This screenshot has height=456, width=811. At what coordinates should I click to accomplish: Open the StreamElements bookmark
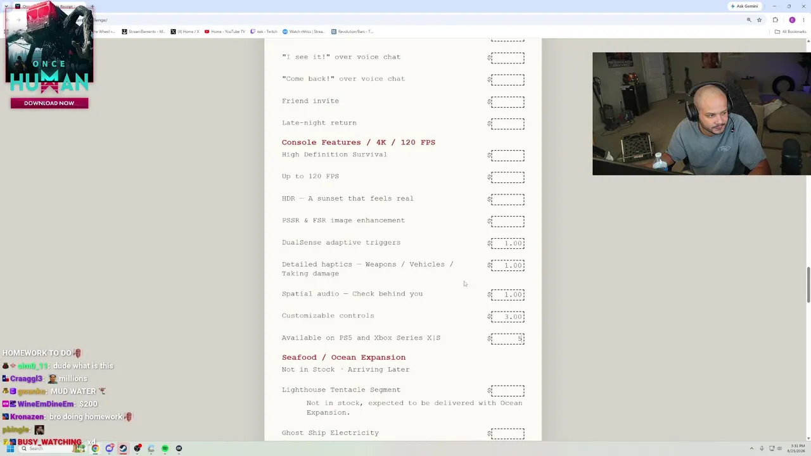click(144, 32)
